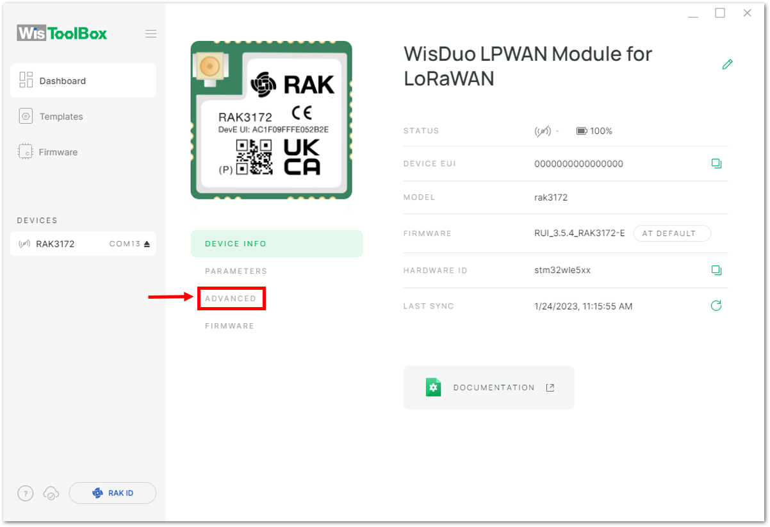This screenshot has width=770, height=527.
Task: Click the Firmware chip icon in the sidebar
Action: coord(26,152)
